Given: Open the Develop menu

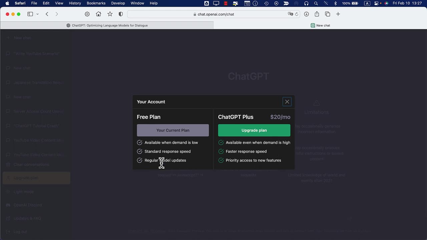Looking at the screenshot, I should coord(118,3).
